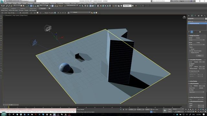This screenshot has width=207, height=116.
Task: Click the Auto Key button
Action: tap(170, 110)
